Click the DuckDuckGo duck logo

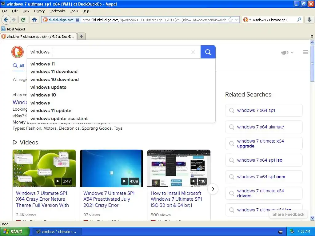click(x=18, y=52)
